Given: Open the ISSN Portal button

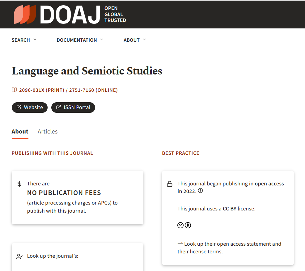Looking at the screenshot, I should pyautogui.click(x=73, y=108).
